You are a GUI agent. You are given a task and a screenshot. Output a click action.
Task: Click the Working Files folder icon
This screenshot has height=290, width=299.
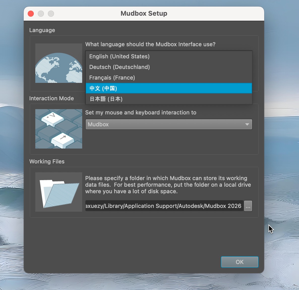point(58,192)
